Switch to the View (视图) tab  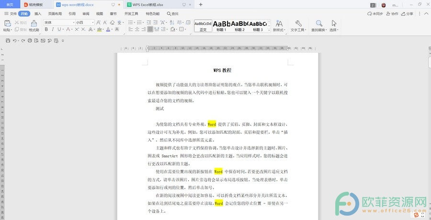[100, 14]
